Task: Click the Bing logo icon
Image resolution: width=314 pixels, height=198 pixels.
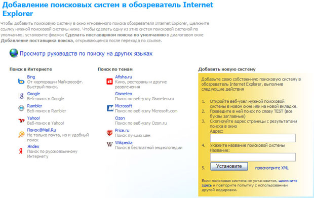Action: point(21,82)
